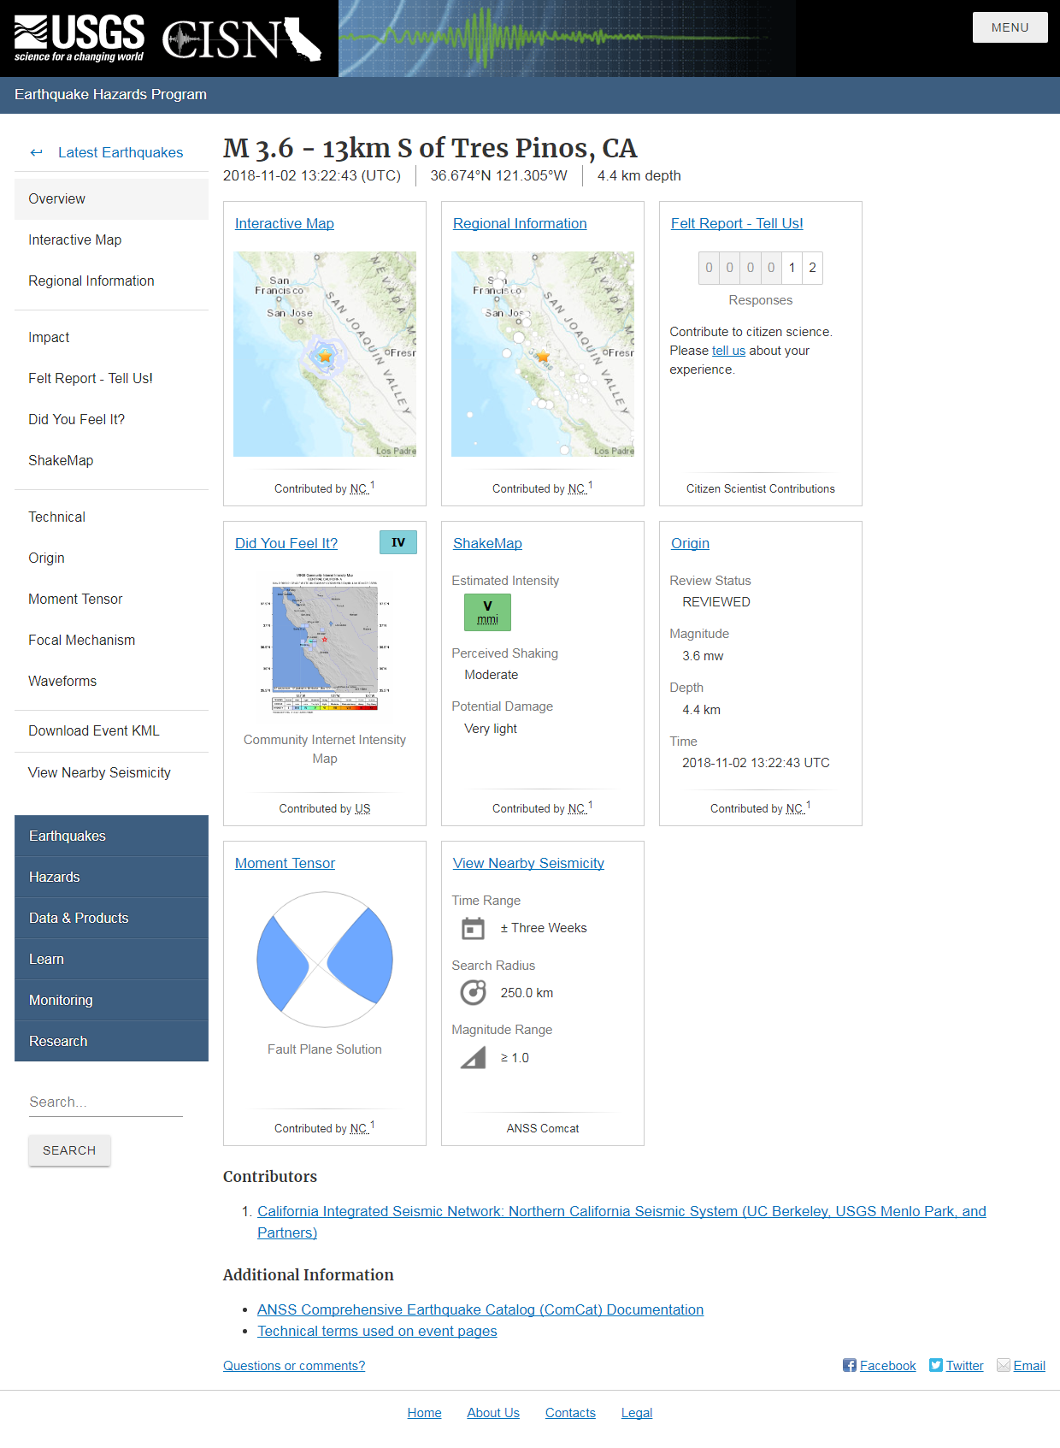Screen dimensions: 1060x1448
Task: Select Interactive Map in sidebar
Action: pos(111,239)
